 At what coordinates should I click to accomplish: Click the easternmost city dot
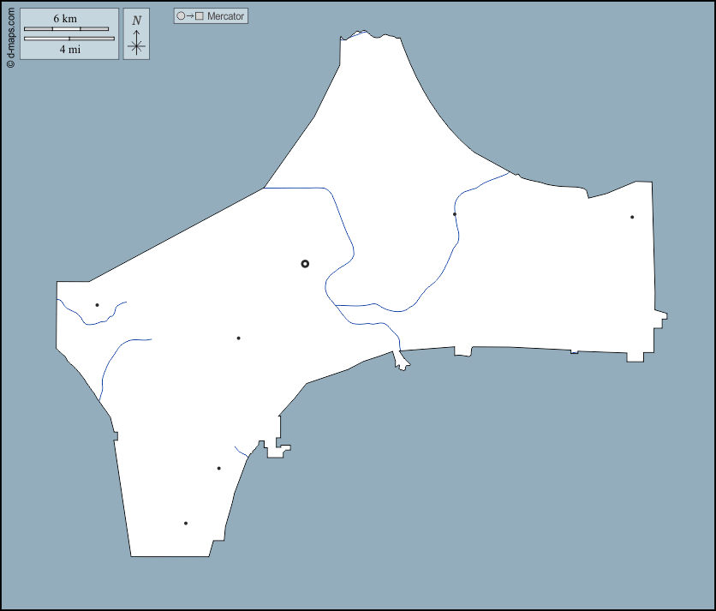pyautogui.click(x=632, y=217)
